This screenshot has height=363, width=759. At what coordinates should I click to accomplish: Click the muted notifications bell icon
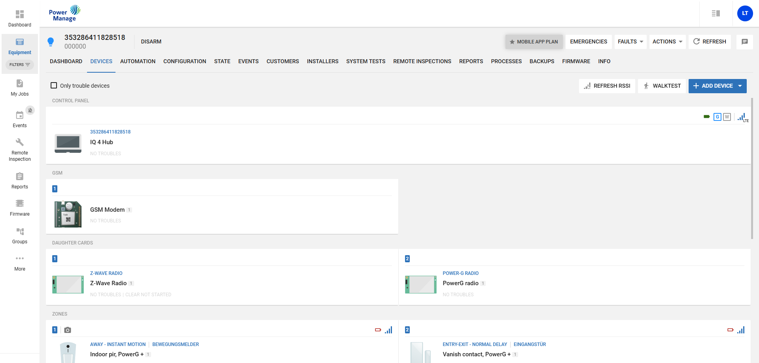(x=30, y=110)
